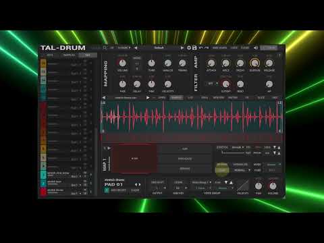324x243 pixels.
Task: Select the red mapped sample zone
Action: pos(134,159)
